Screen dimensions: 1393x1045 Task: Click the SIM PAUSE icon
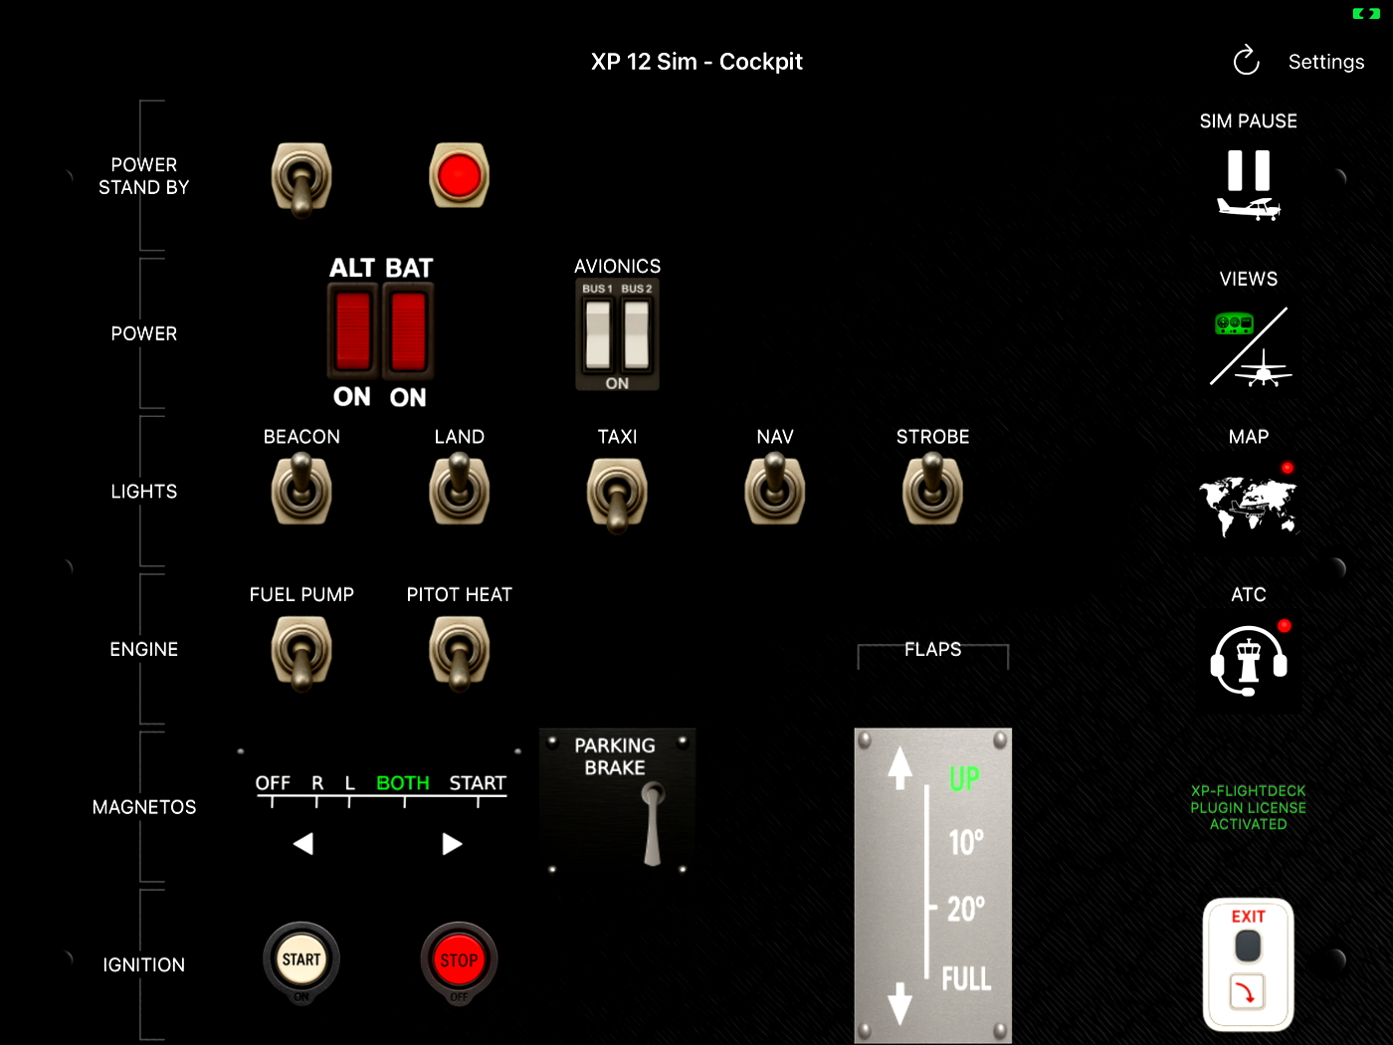pyautogui.click(x=1248, y=184)
